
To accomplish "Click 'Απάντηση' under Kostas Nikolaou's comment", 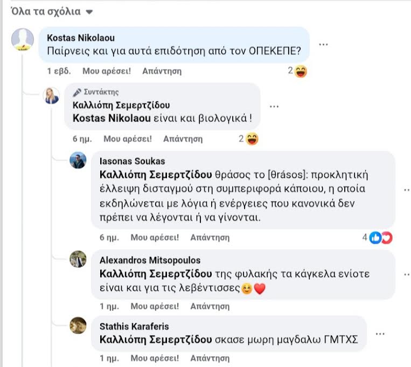I will tap(162, 71).
